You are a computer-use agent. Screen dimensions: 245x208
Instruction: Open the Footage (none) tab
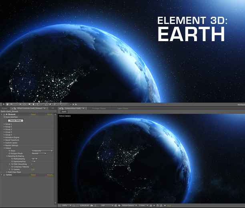pyautogui.click(x=99, y=108)
